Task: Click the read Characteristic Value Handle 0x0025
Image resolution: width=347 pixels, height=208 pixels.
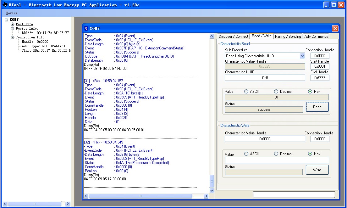Action: (265, 66)
